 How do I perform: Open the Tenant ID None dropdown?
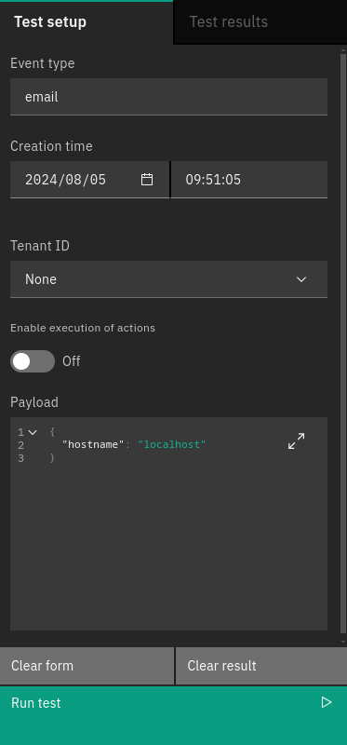pyautogui.click(x=168, y=279)
